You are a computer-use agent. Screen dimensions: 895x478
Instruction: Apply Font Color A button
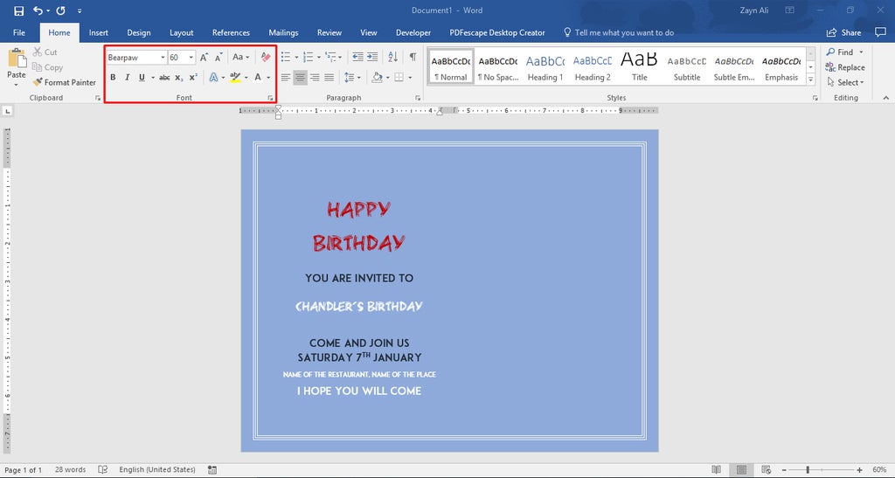pos(258,78)
